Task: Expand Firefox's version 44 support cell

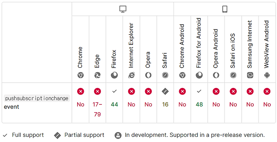Action: coord(114,103)
